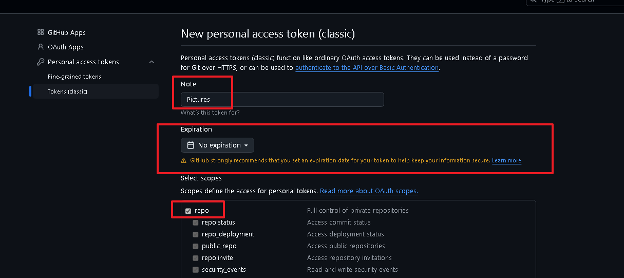Image resolution: width=624 pixels, height=278 pixels.
Task: Click the GitHub Apps grid icon
Action: tap(41, 32)
